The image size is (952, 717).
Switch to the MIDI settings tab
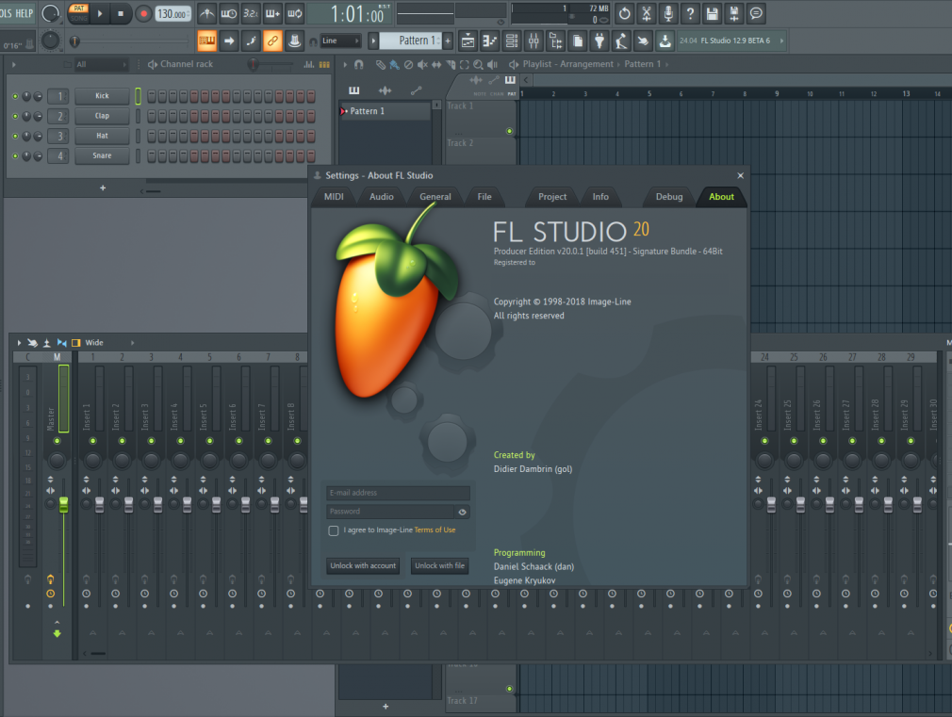coord(334,197)
